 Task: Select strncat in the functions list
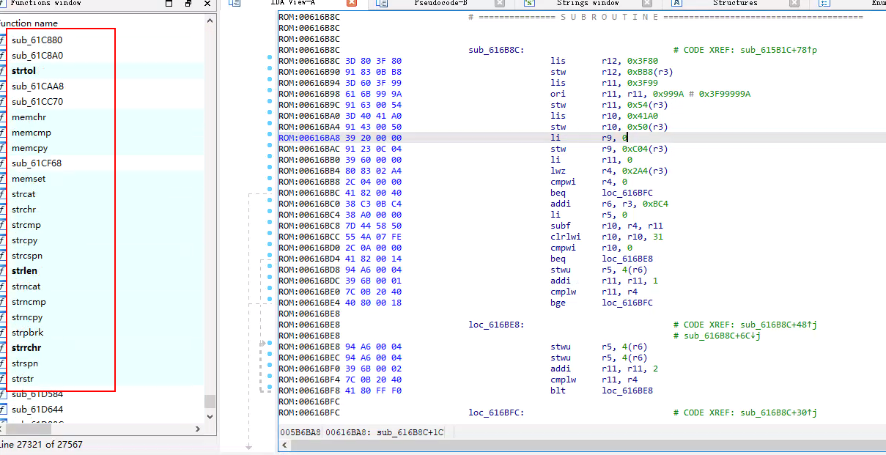coord(26,286)
